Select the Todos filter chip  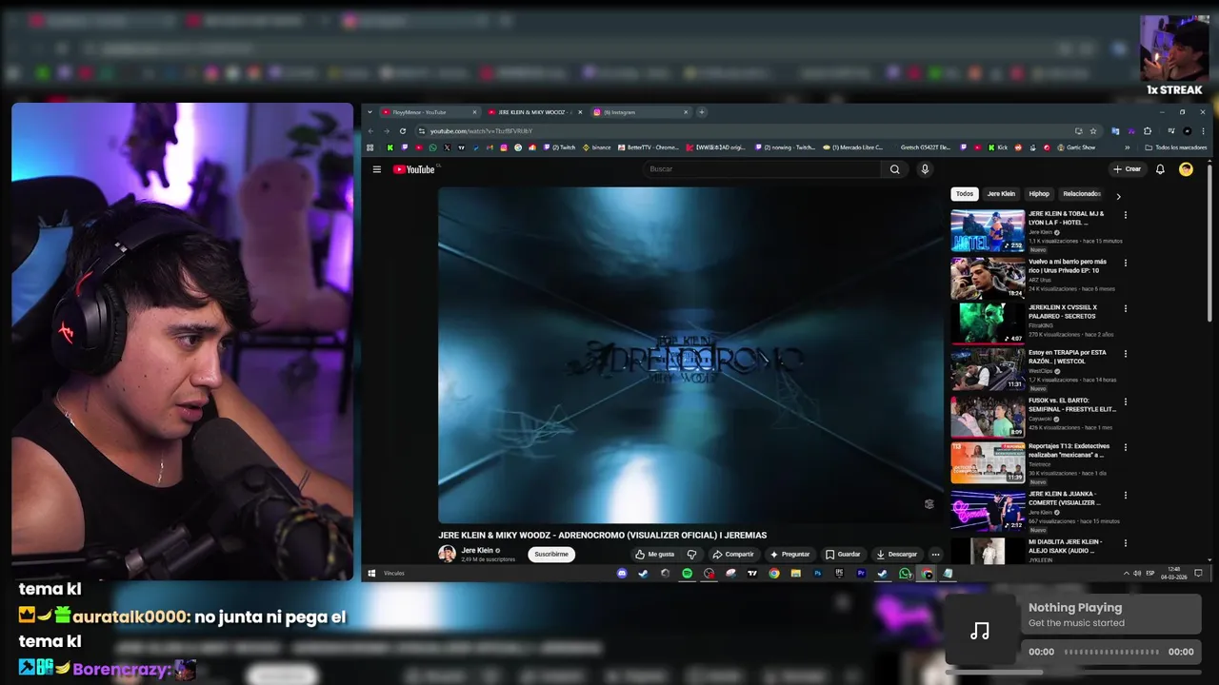(965, 194)
